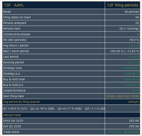Click the '13F filing periods' header
This screenshot has width=142, height=136.
123,5
